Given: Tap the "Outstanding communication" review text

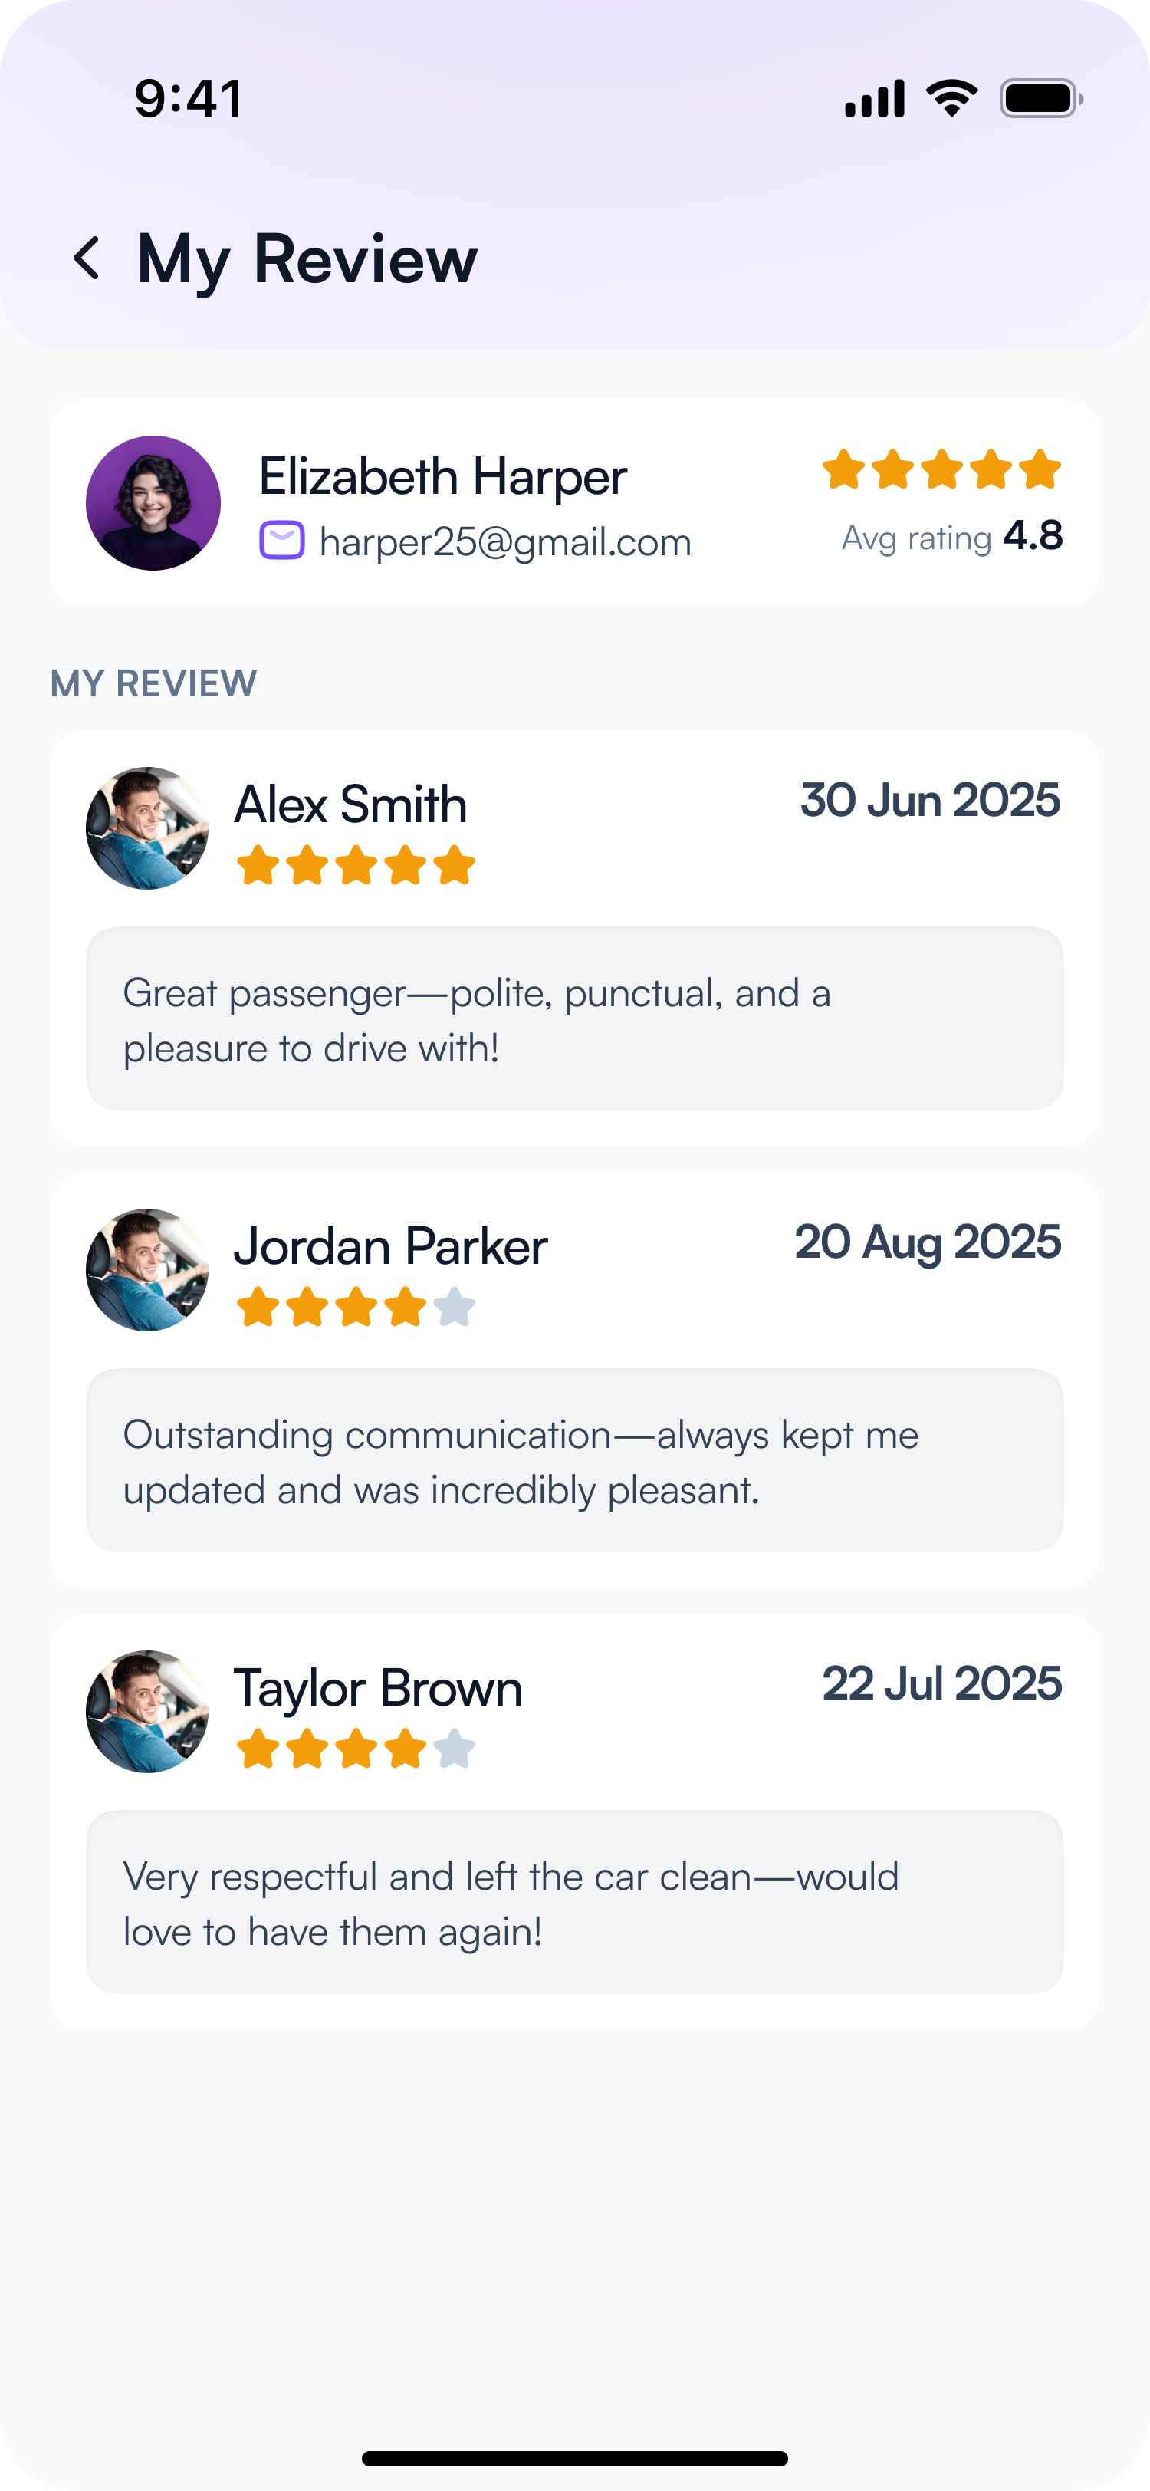Looking at the screenshot, I should (521, 1461).
